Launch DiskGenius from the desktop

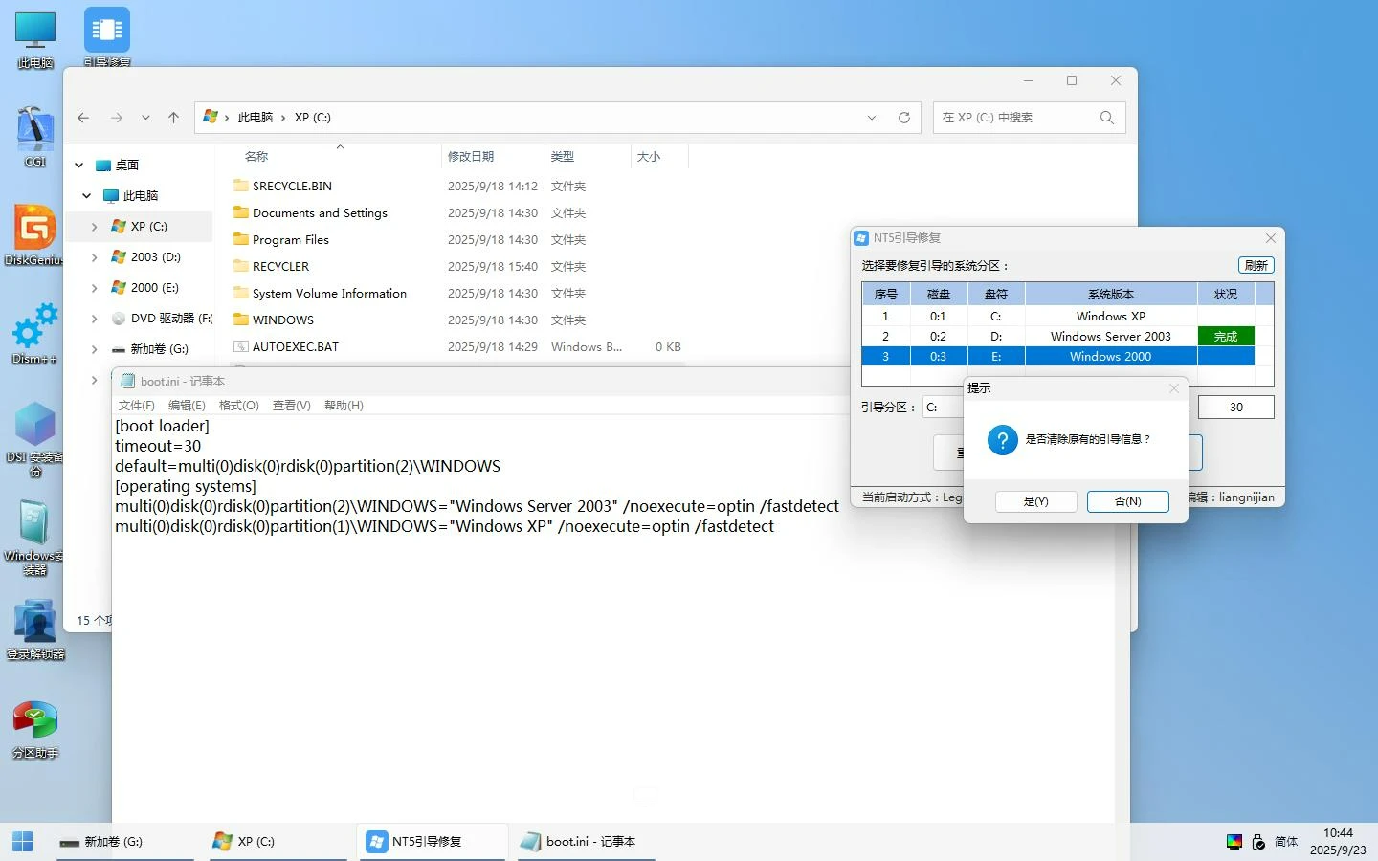click(x=35, y=235)
